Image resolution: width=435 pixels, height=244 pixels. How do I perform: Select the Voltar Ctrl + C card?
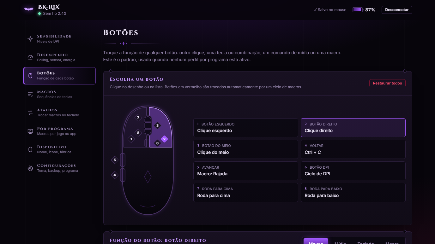pos(353,149)
